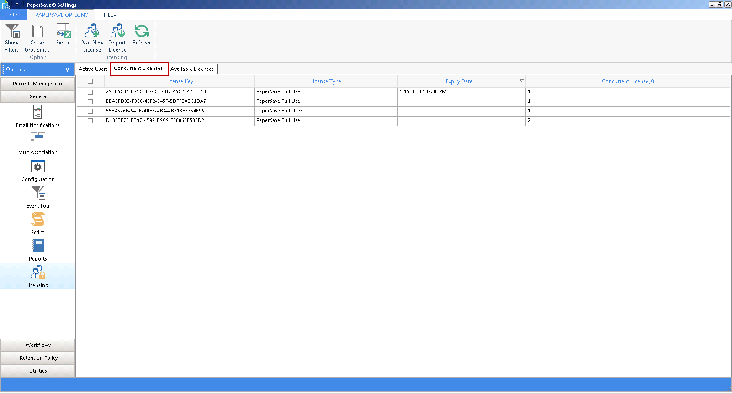Select key D1823F78-FB97-4599-B9C9-E0686FE53FD2
Image resolution: width=732 pixels, height=394 pixels.
[155, 121]
